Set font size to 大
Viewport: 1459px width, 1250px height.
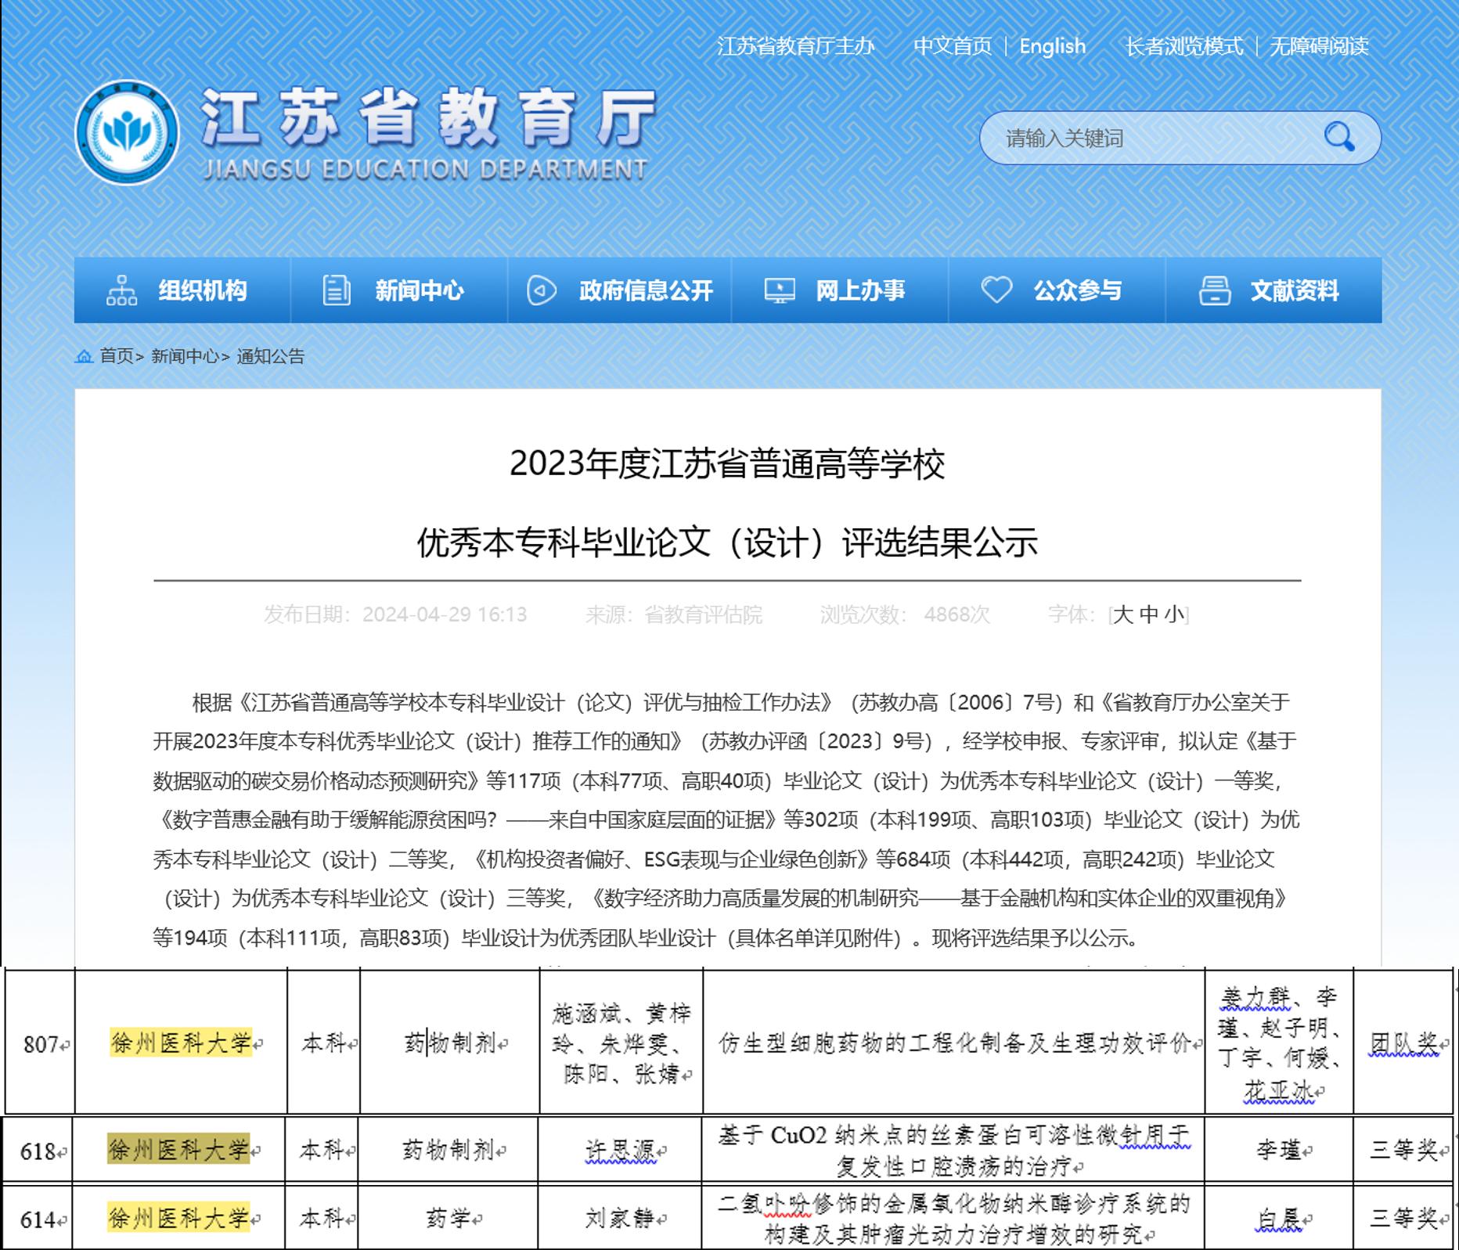click(1122, 614)
